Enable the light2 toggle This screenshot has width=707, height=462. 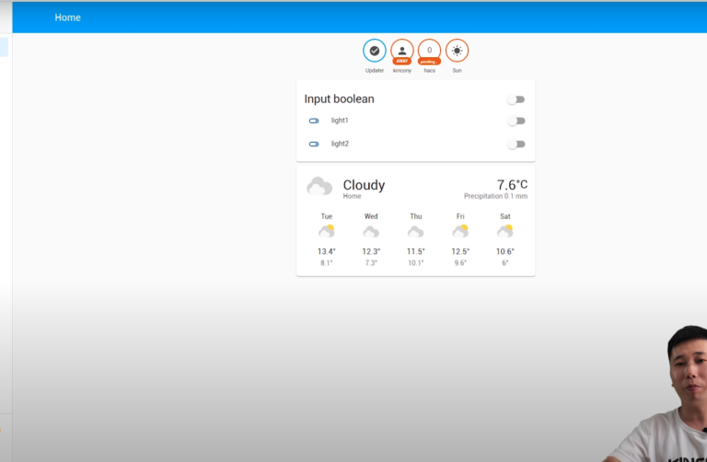516,144
